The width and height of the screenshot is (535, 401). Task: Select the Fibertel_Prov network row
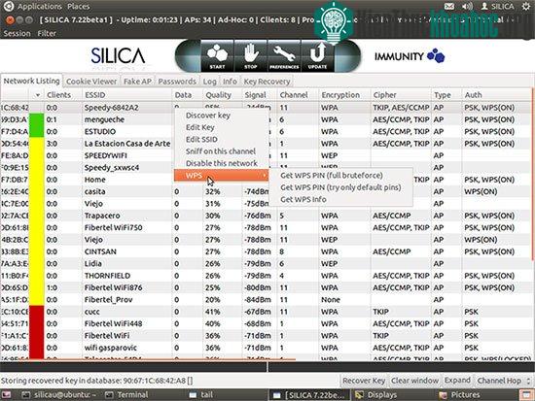pyautogui.click(x=266, y=300)
